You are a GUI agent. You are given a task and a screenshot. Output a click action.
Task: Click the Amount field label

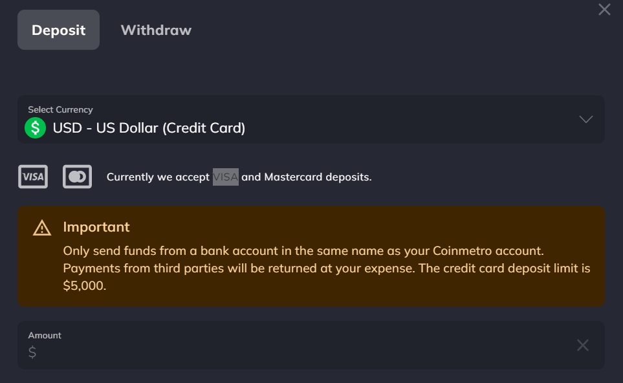click(x=45, y=335)
